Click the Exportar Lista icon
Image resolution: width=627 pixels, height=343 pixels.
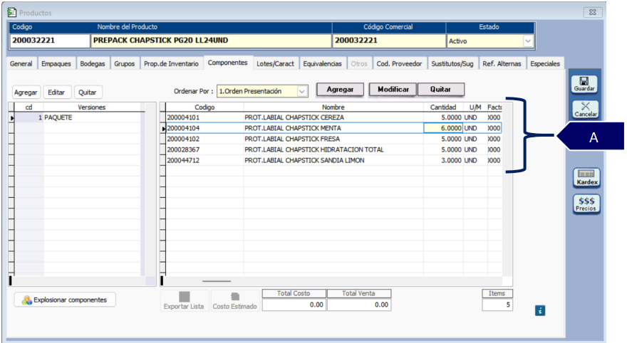(x=184, y=301)
